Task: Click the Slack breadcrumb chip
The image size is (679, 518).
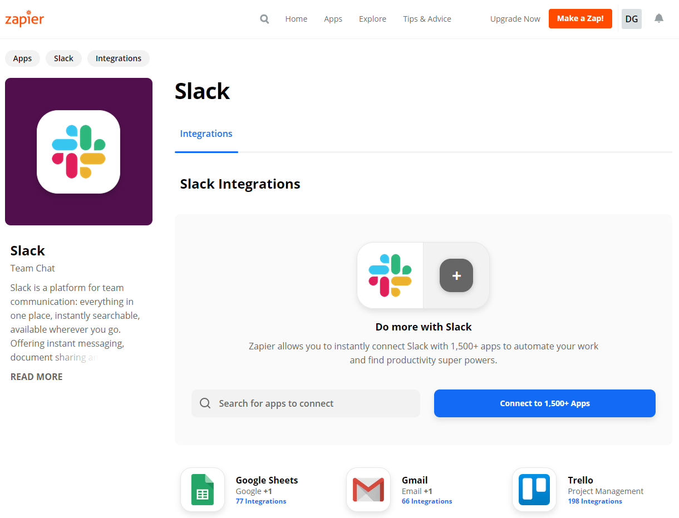Action: pyautogui.click(x=63, y=58)
